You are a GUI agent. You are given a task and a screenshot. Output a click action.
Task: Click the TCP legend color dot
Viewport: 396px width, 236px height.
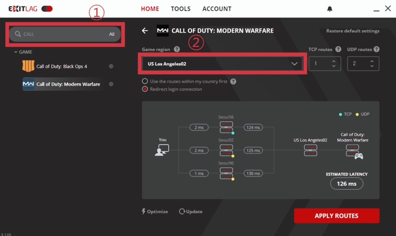(340, 114)
